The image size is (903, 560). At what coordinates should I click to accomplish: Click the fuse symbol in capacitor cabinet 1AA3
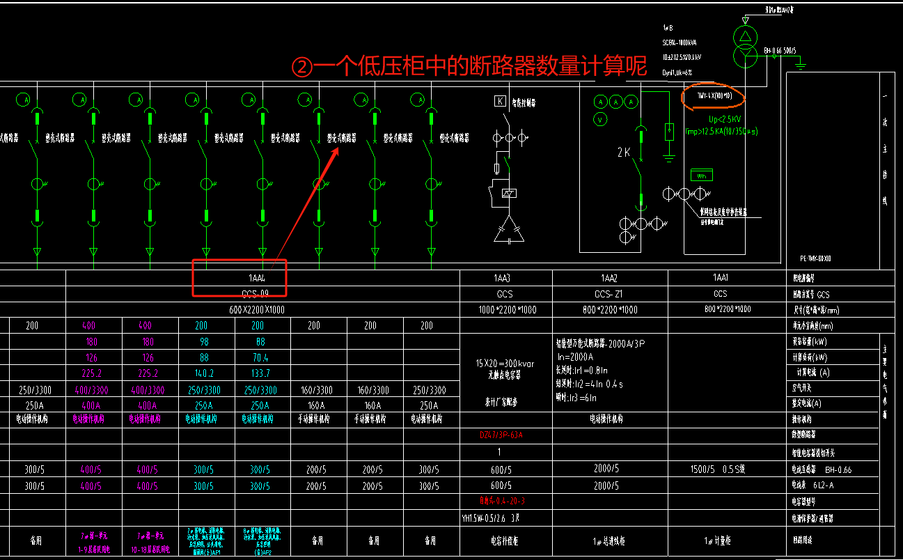click(x=496, y=168)
